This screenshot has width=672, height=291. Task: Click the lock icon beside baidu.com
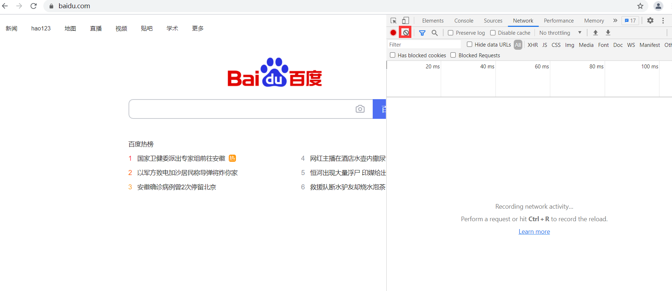[x=51, y=6]
